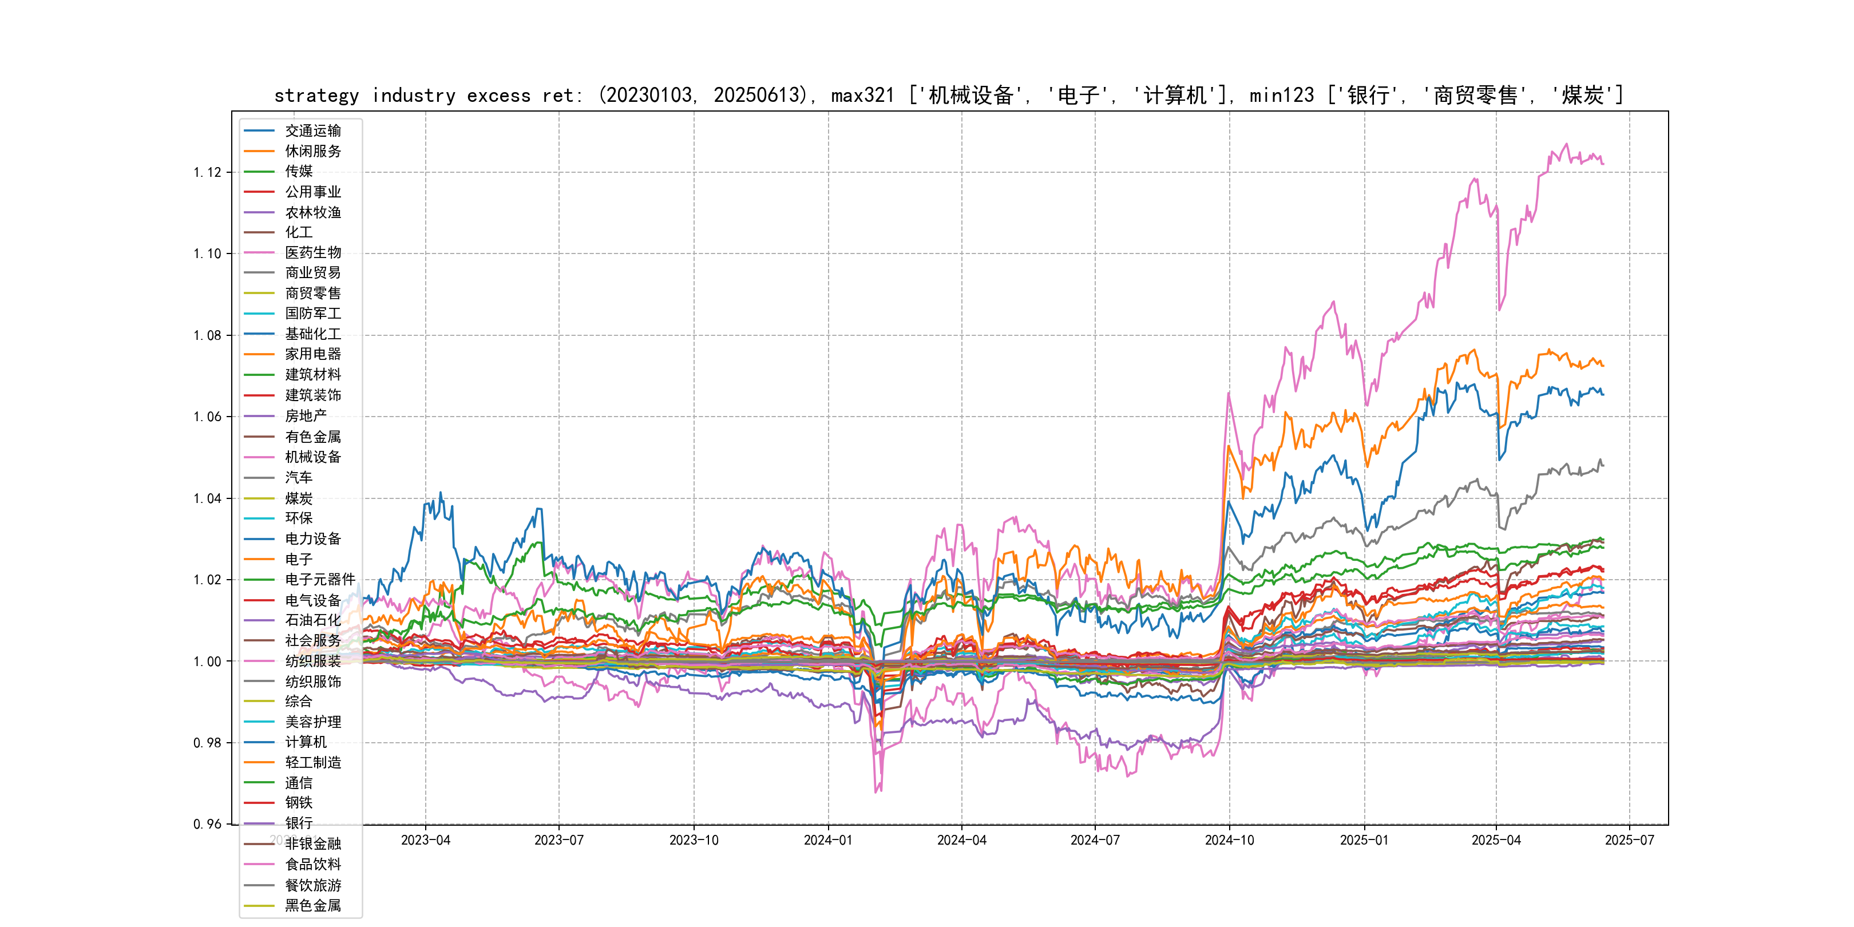Select the 计算机 legend entry
Screen dimensions: 1854x927
point(305,742)
